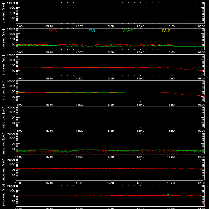Image resolution: width=209 pixels, height=209 pixels.
Task: Click the 15:30 label under the 245 MHz panel
Action: click(x=110, y=26)
